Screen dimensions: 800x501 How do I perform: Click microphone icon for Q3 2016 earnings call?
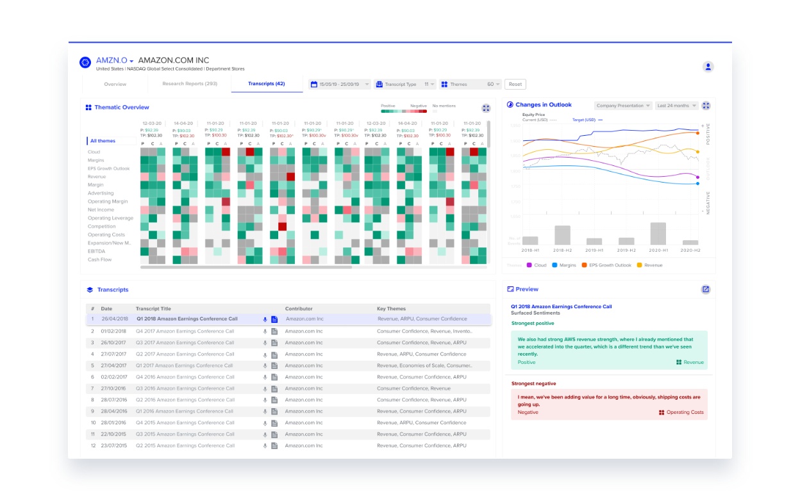tap(265, 388)
